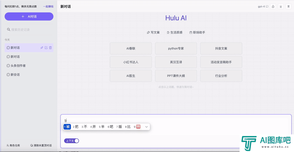Pick IME candidate 2 把
This screenshot has width=294, height=152.
[76, 127]
